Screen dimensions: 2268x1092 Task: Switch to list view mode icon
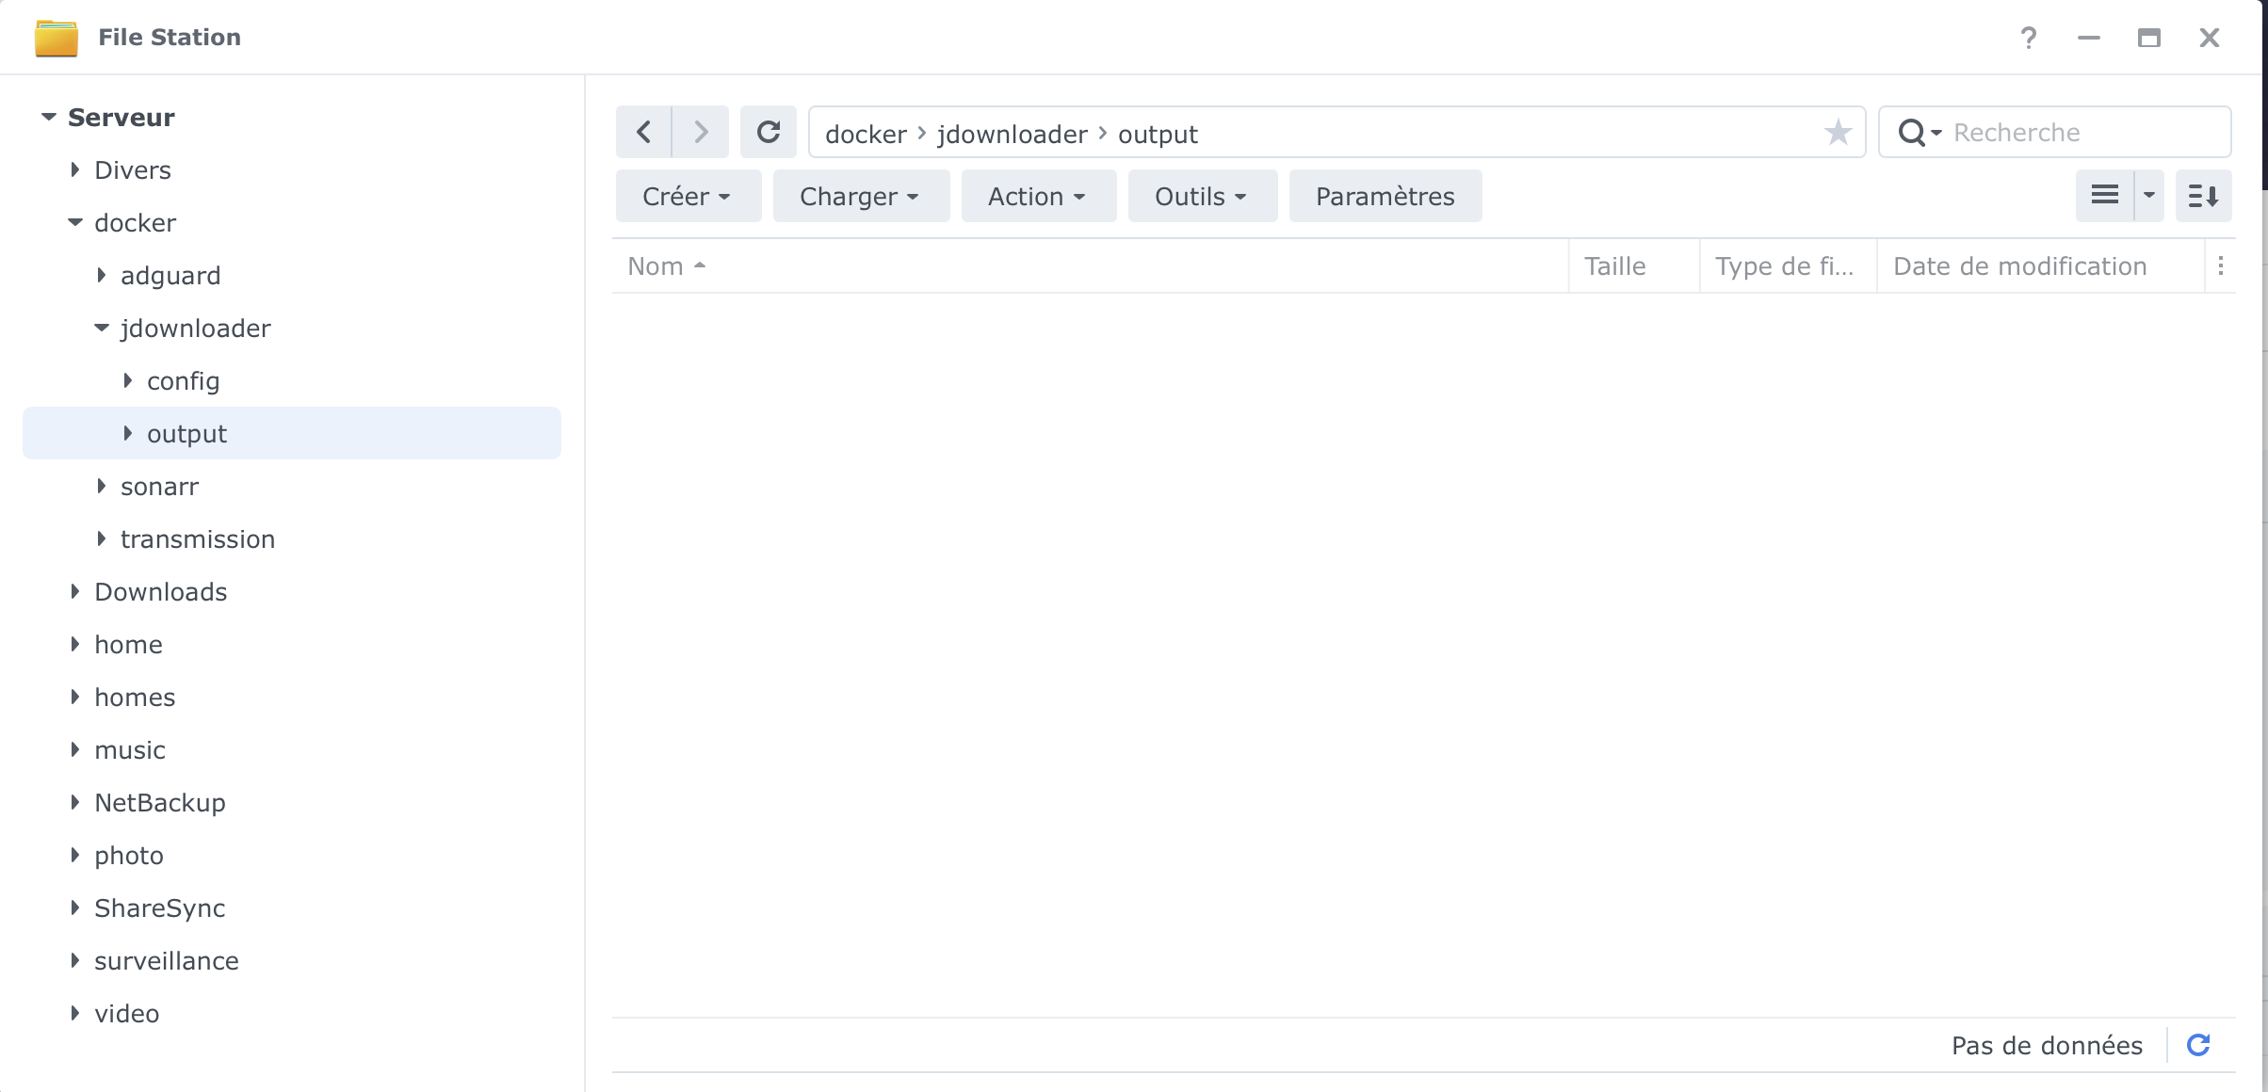pyautogui.click(x=2105, y=196)
